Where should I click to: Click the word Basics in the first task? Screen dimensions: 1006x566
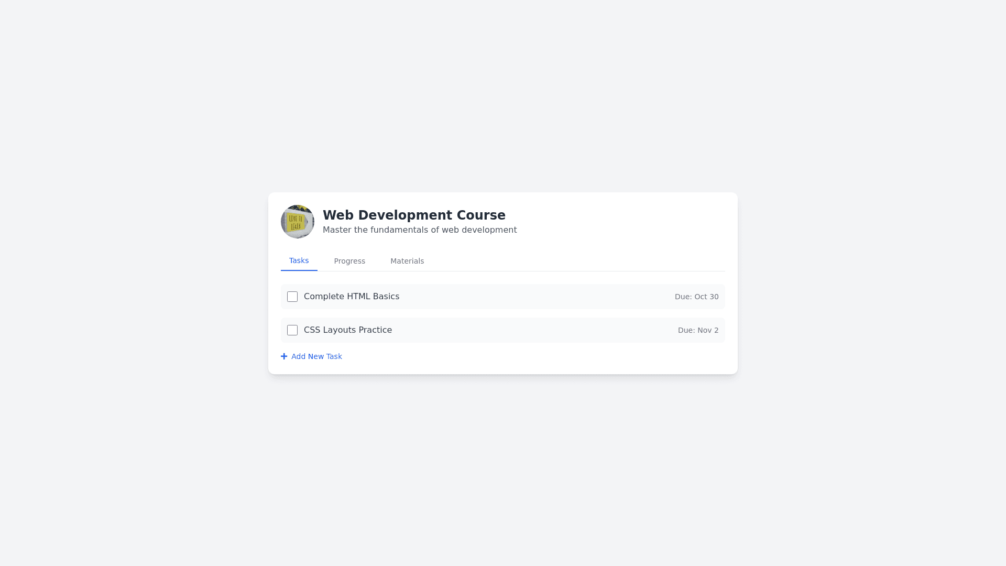tap(386, 297)
